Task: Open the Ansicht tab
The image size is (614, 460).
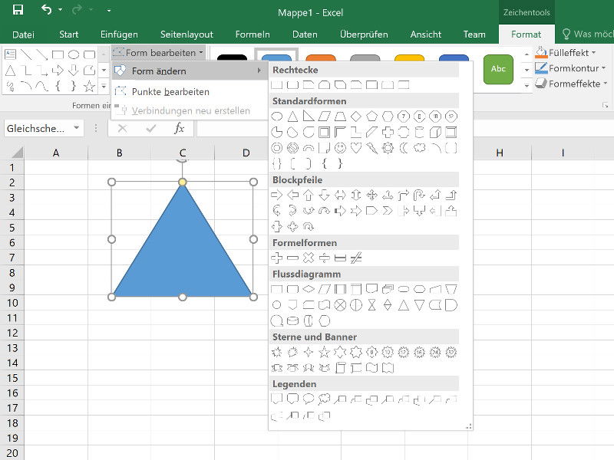Action: (426, 34)
